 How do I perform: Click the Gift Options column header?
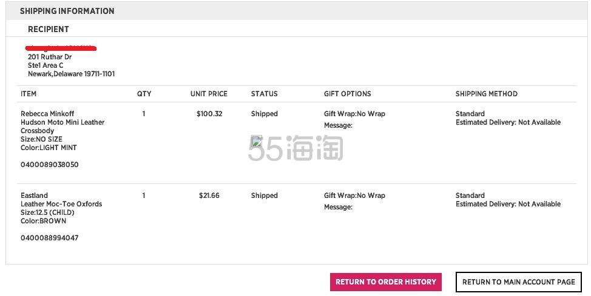tap(348, 94)
